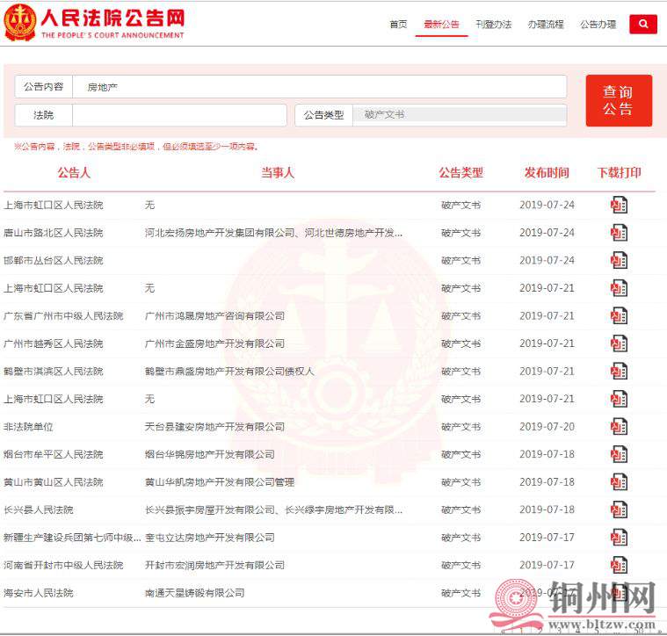667x636 pixels.
Task: Open the 办理流程 tab
Action: tap(546, 25)
